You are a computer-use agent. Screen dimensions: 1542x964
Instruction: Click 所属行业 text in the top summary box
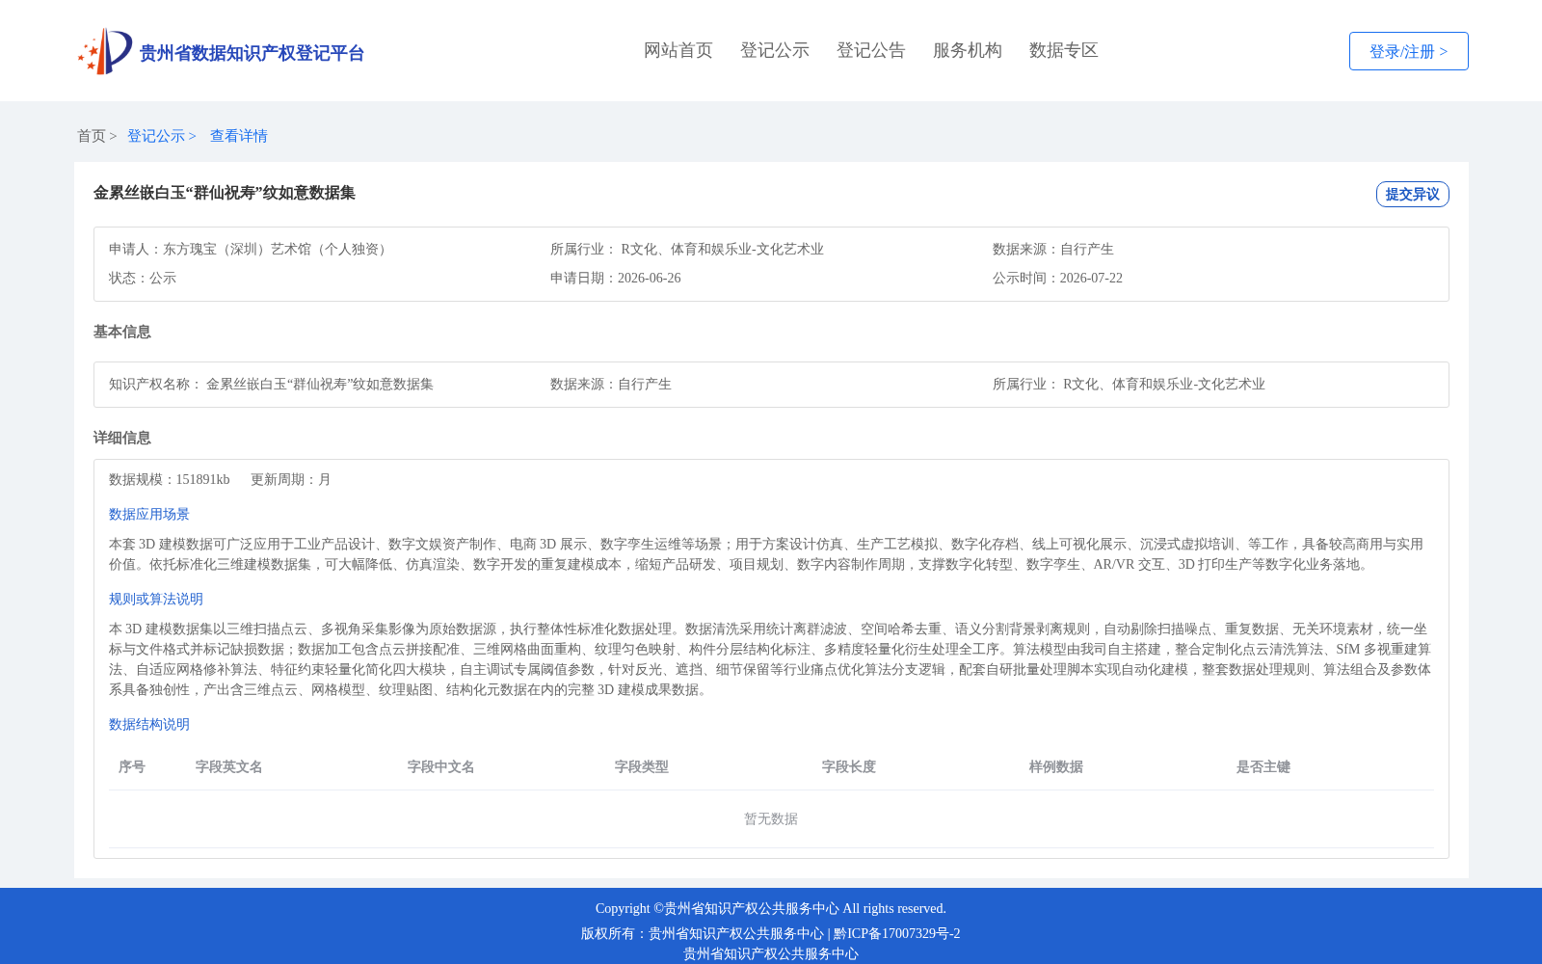(687, 249)
